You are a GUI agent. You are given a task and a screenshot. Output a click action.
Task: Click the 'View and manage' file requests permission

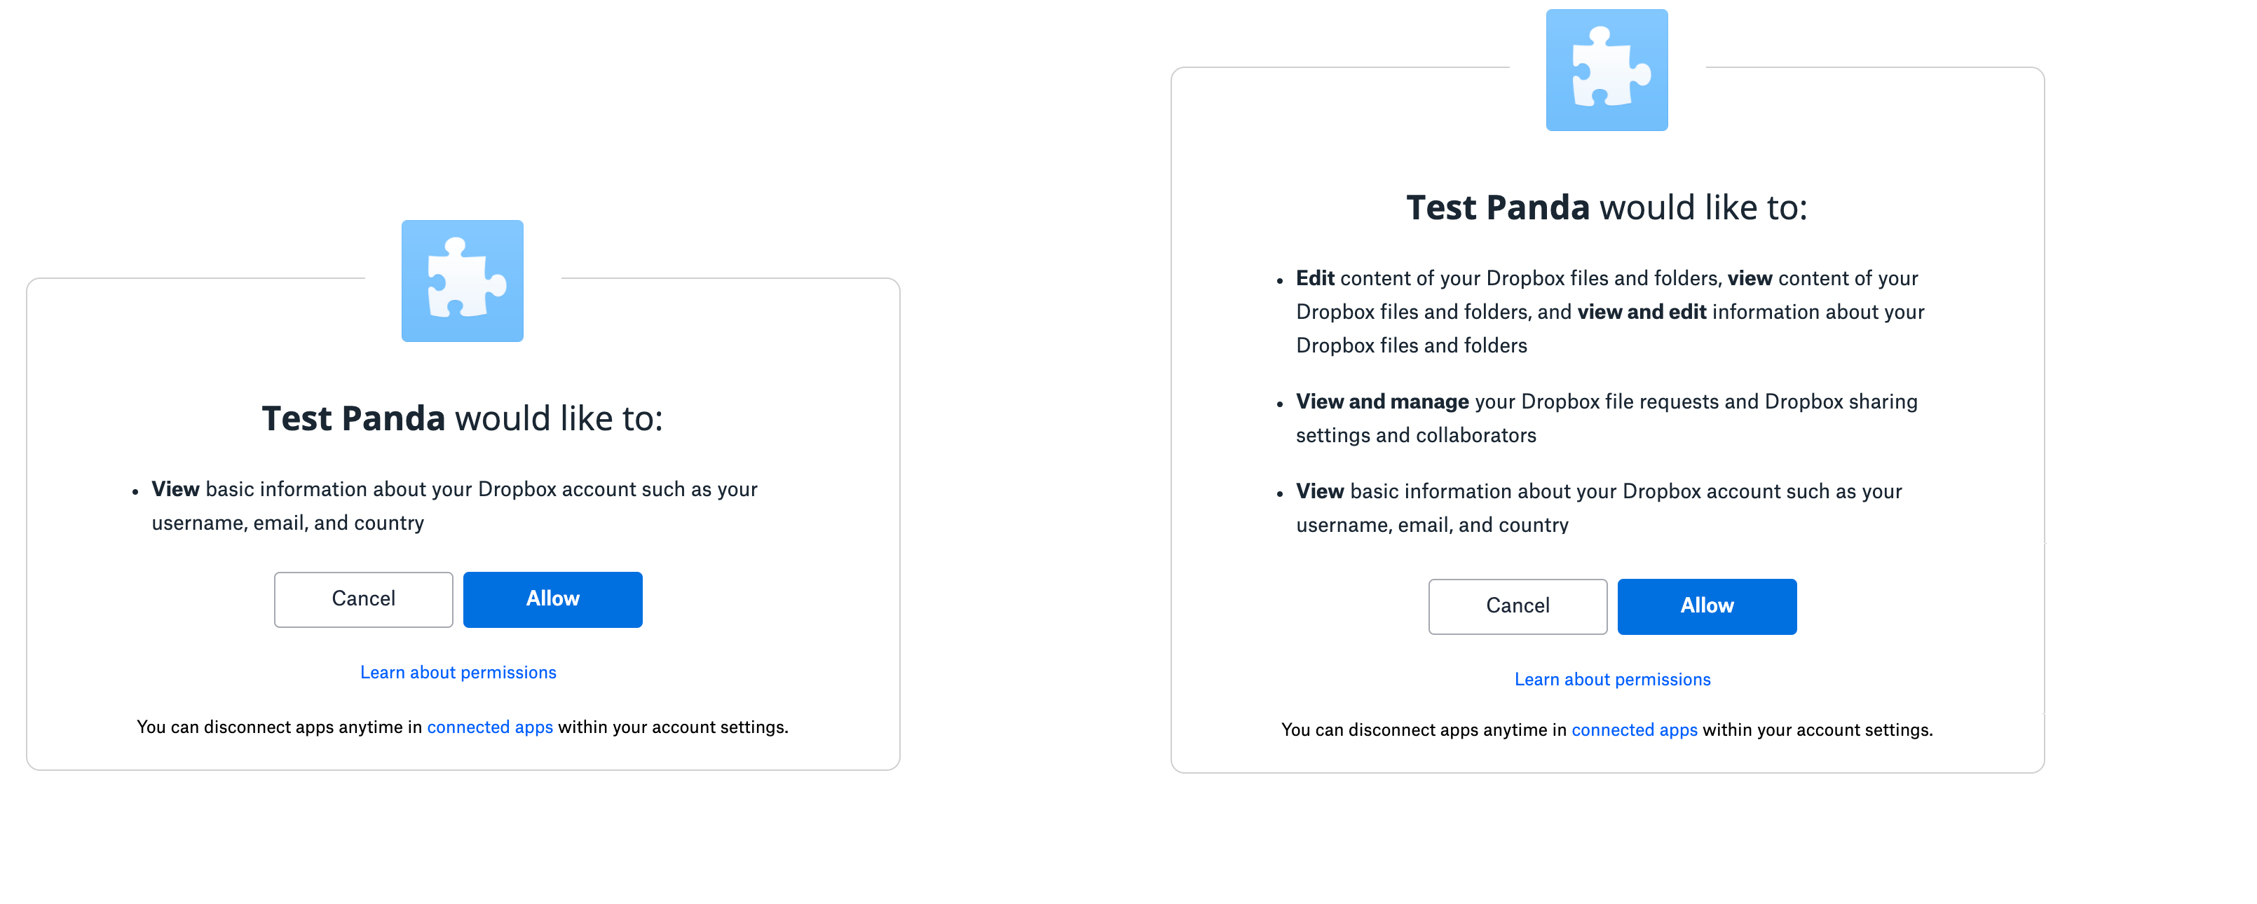tap(1382, 402)
